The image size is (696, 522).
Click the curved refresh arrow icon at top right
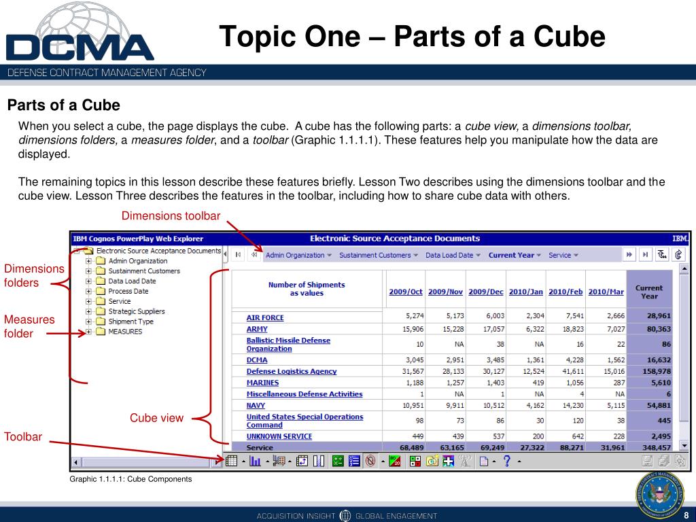pyautogui.click(x=679, y=255)
